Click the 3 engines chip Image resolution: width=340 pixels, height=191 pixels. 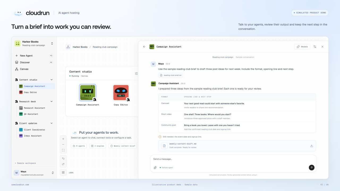pos(97,146)
